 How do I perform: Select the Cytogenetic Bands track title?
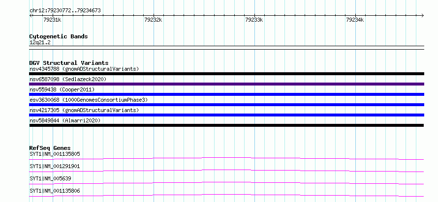[x=59, y=36]
